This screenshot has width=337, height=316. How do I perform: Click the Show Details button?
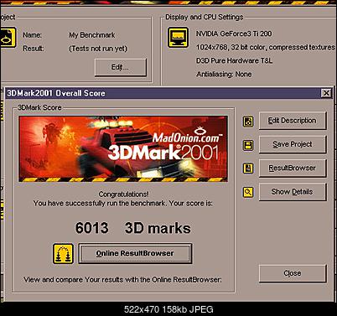pyautogui.click(x=293, y=192)
